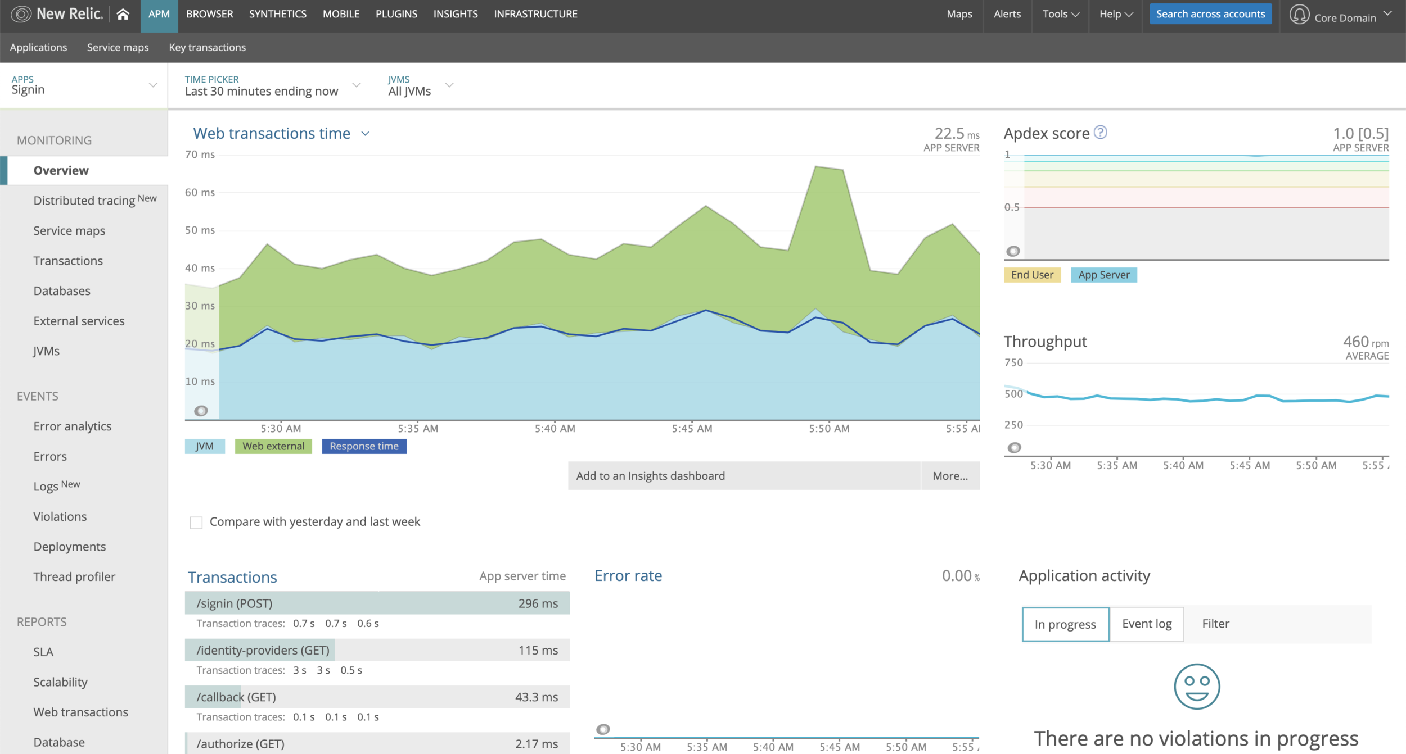The width and height of the screenshot is (1406, 754).
Task: Click the Apdex score help question icon
Action: [x=1101, y=133]
